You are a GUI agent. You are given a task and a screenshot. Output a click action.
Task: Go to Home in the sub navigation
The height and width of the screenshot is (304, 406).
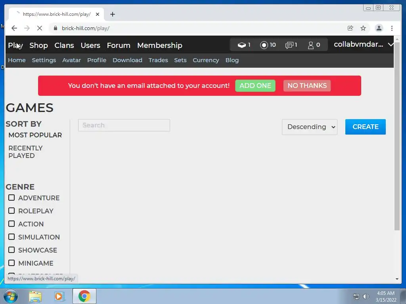click(17, 60)
